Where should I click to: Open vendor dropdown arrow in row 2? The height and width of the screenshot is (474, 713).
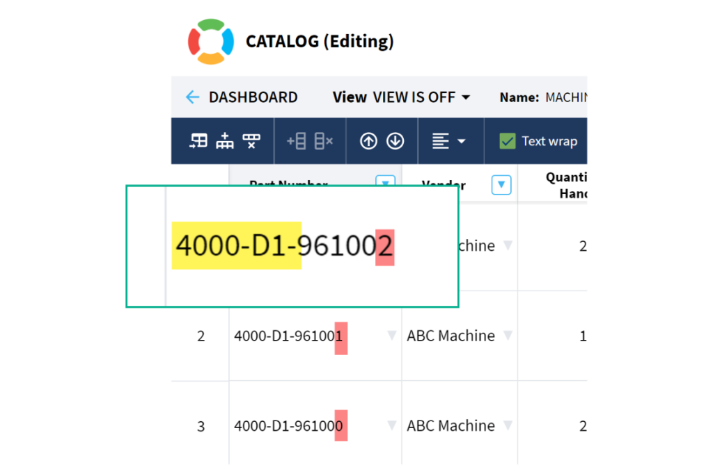pyautogui.click(x=508, y=336)
